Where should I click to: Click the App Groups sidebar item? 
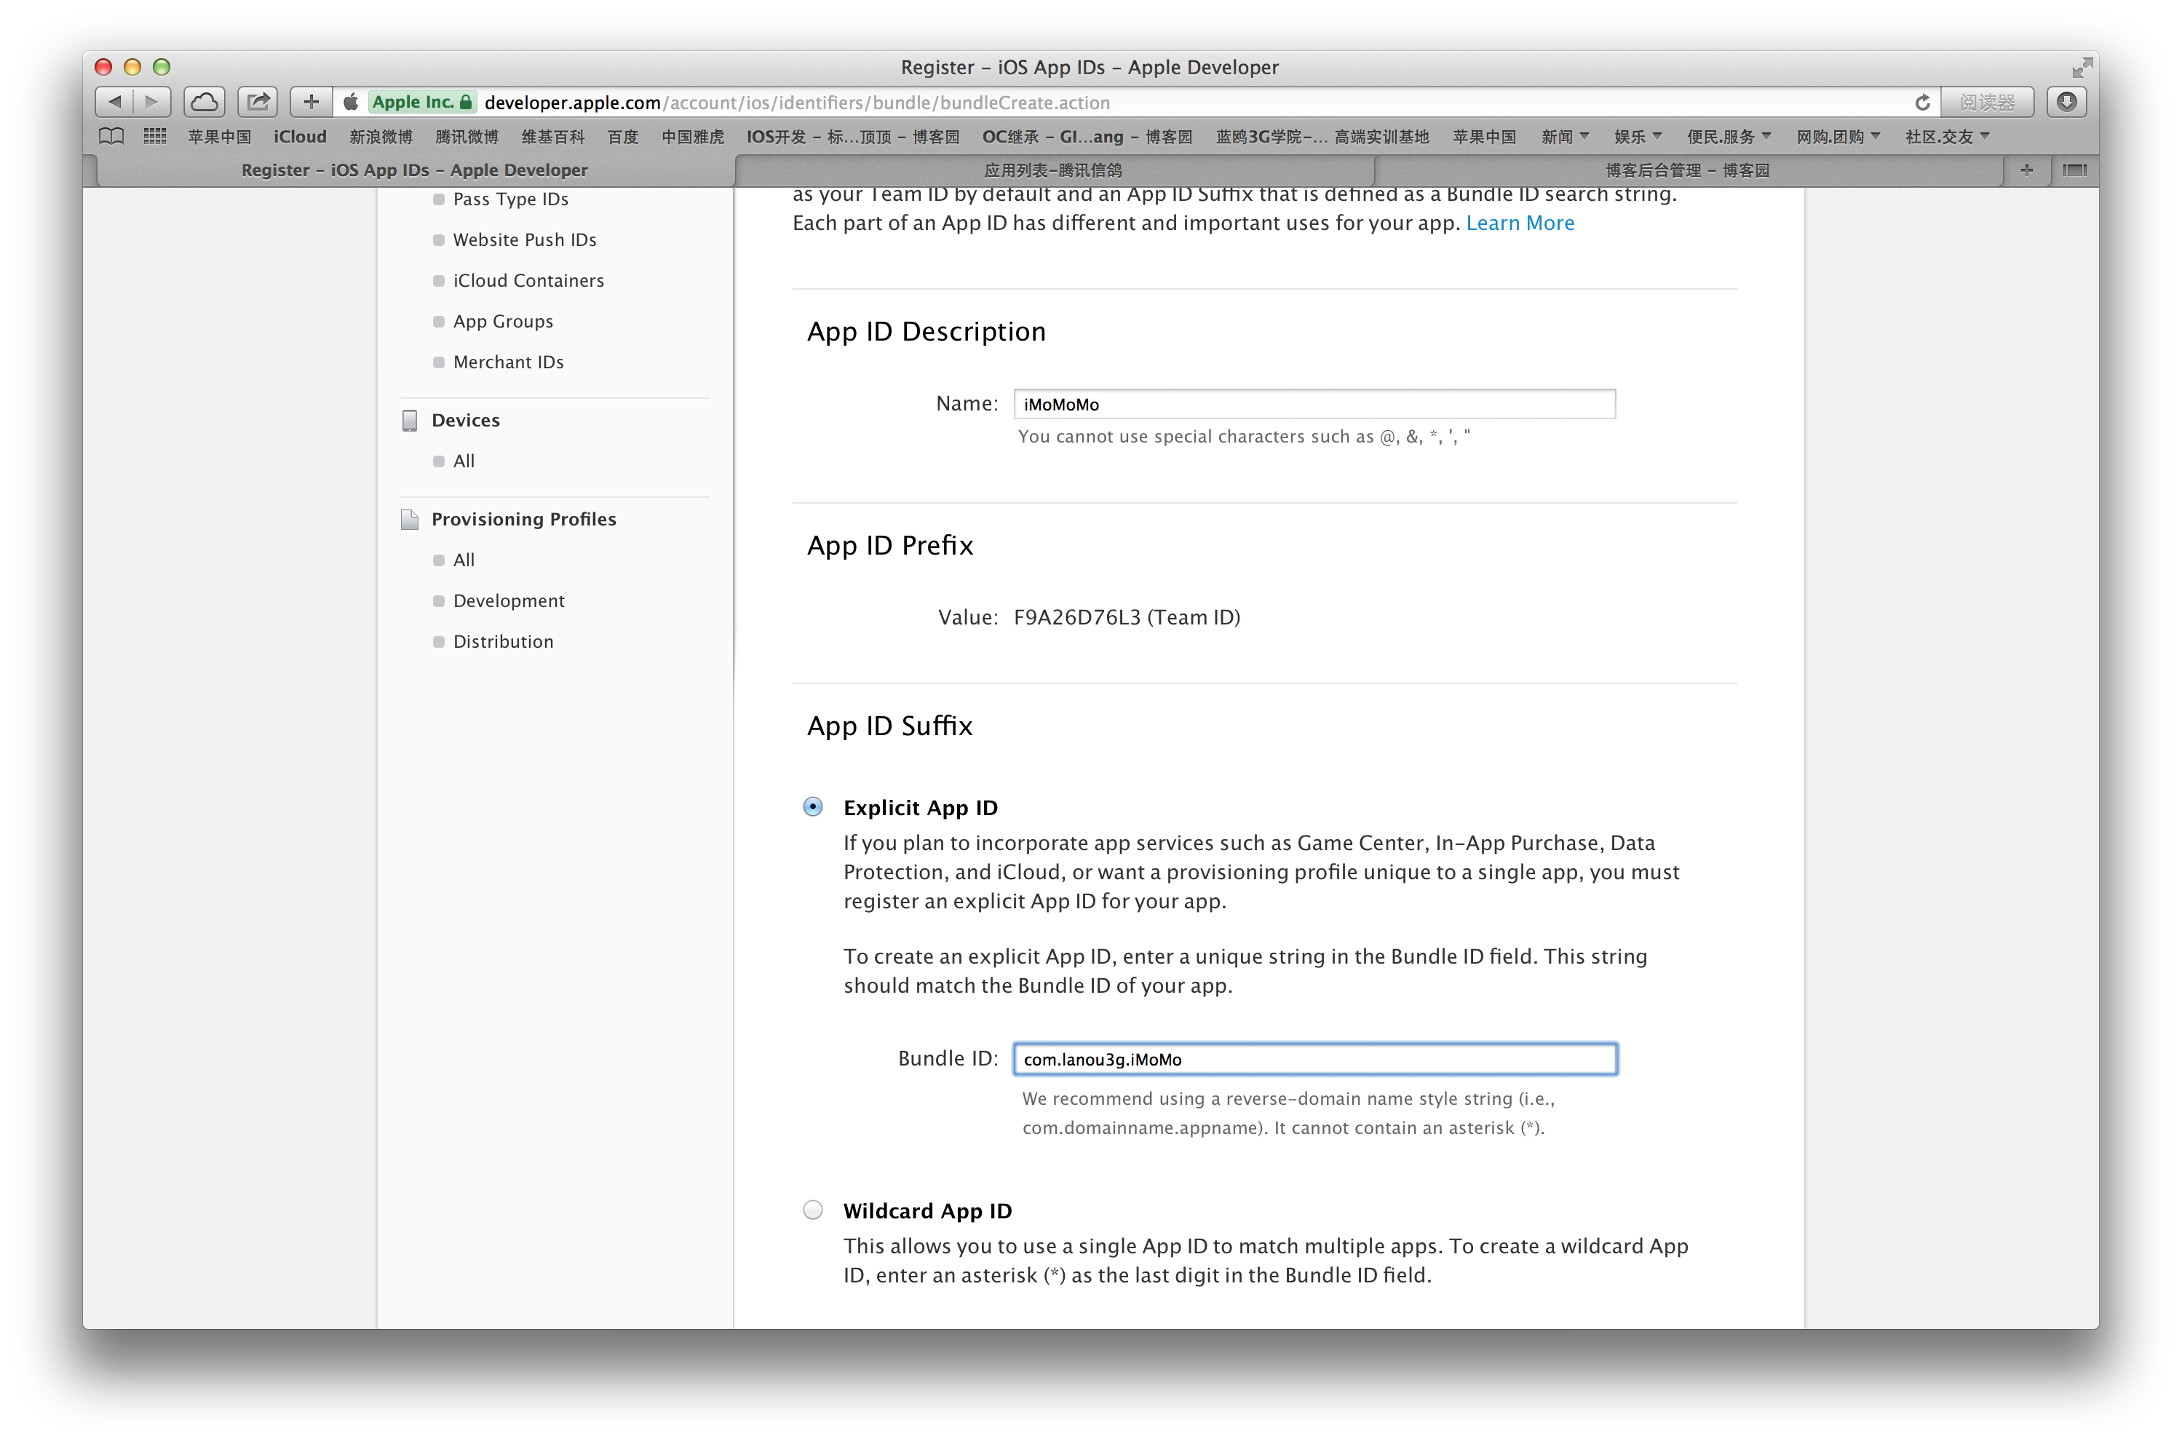(503, 321)
